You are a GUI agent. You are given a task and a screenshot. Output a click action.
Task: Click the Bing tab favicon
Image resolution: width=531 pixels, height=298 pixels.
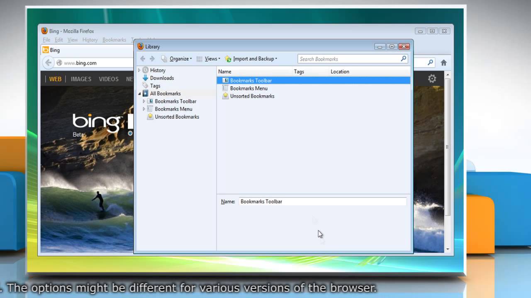coord(45,50)
